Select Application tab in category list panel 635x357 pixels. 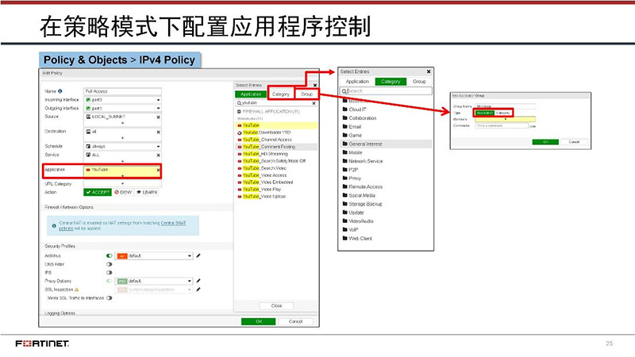pos(357,82)
